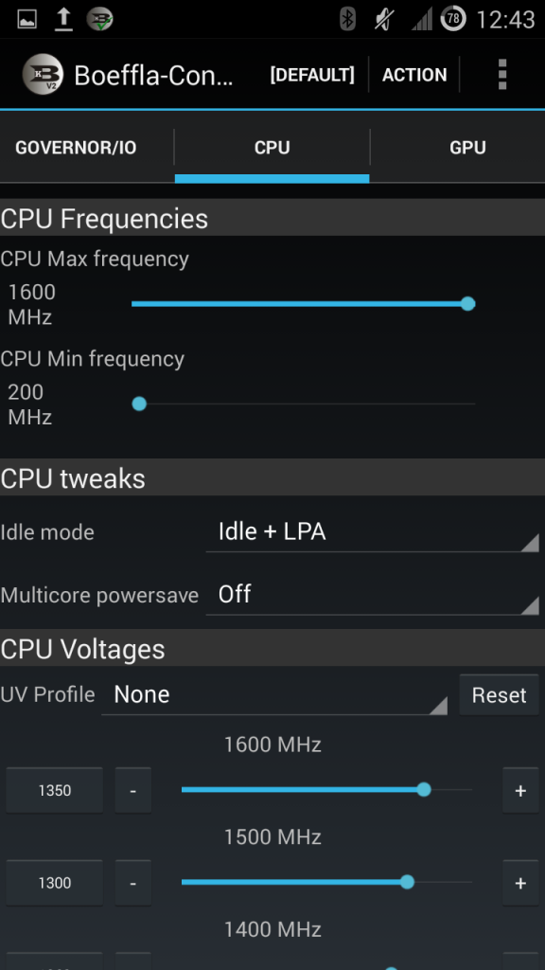Open the ACTION menu button
This screenshot has width=545, height=970.
414,75
